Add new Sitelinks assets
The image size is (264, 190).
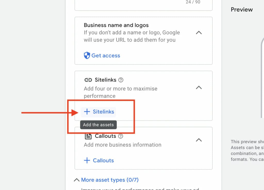[99, 112]
